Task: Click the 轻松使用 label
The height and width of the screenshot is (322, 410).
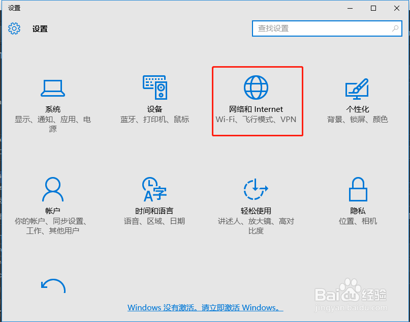Action: [x=256, y=211]
